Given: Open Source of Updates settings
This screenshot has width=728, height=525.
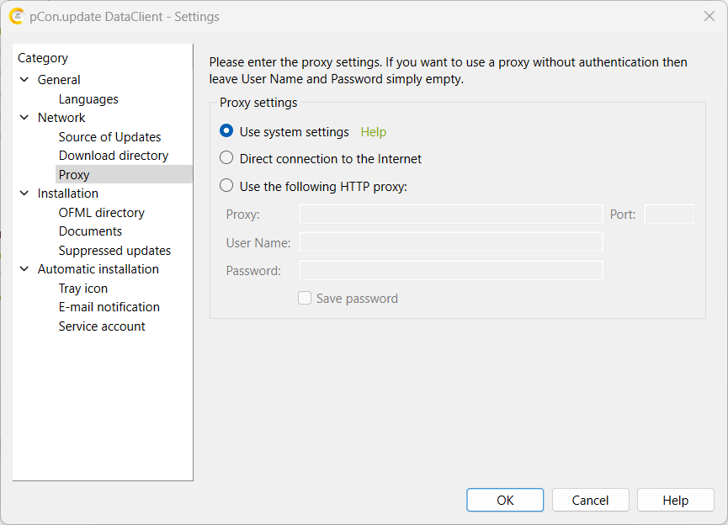Looking at the screenshot, I should 109,137.
